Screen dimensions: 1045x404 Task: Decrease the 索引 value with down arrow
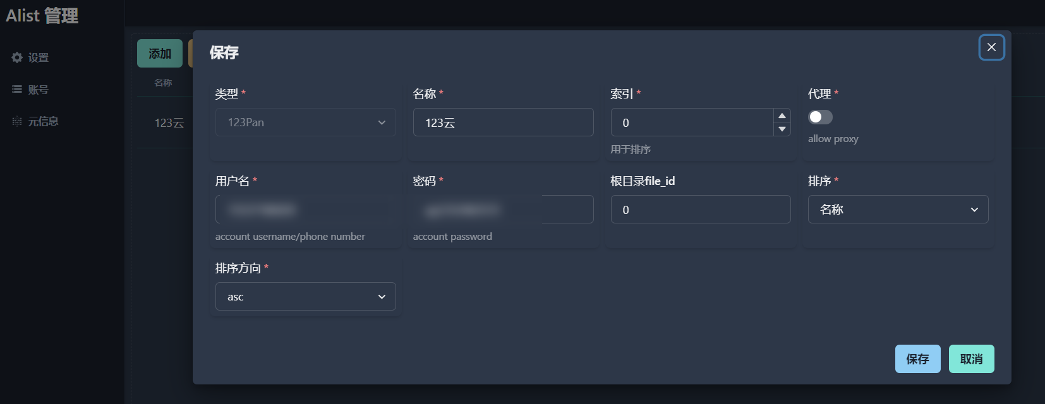[x=782, y=129]
